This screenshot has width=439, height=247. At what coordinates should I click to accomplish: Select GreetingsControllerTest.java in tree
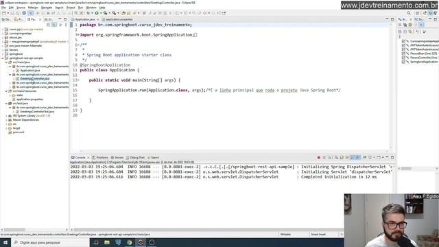click(x=37, y=112)
